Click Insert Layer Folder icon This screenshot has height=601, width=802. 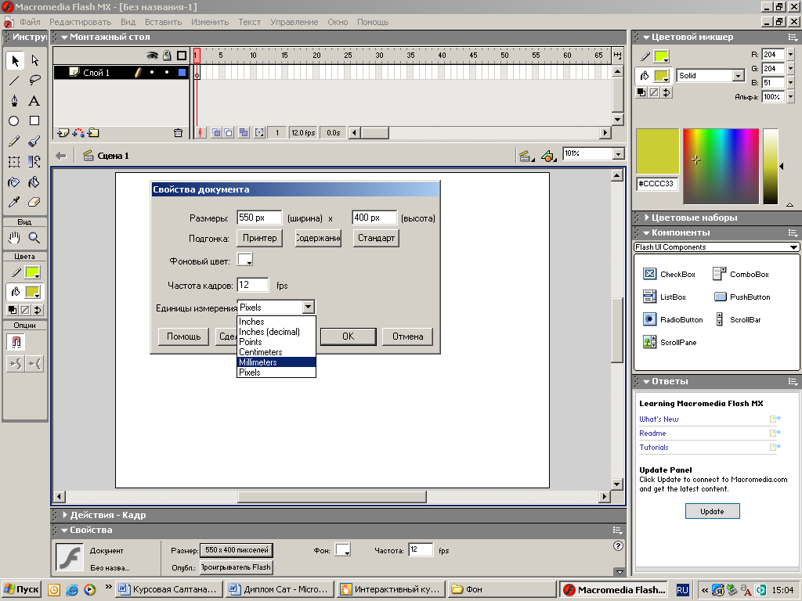(x=93, y=133)
